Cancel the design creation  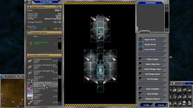pyautogui.click(x=161, y=105)
